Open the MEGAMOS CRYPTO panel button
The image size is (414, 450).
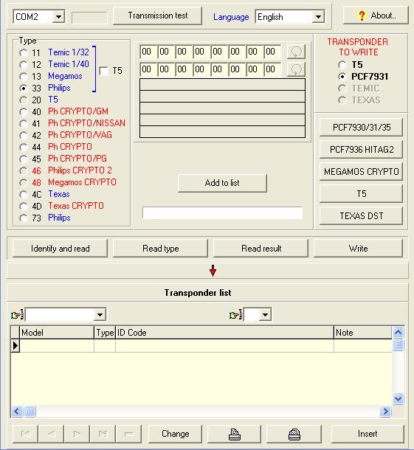[361, 171]
